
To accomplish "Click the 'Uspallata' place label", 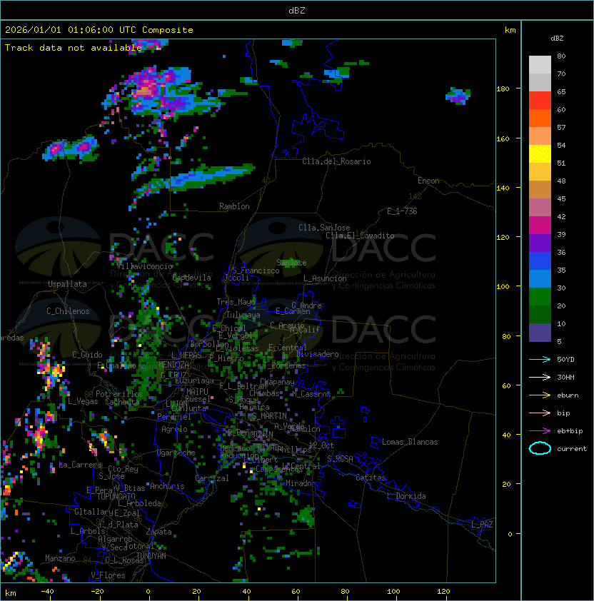I will [x=67, y=284].
